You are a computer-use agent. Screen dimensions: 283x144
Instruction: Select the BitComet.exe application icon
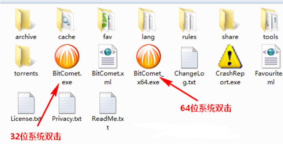click(67, 57)
